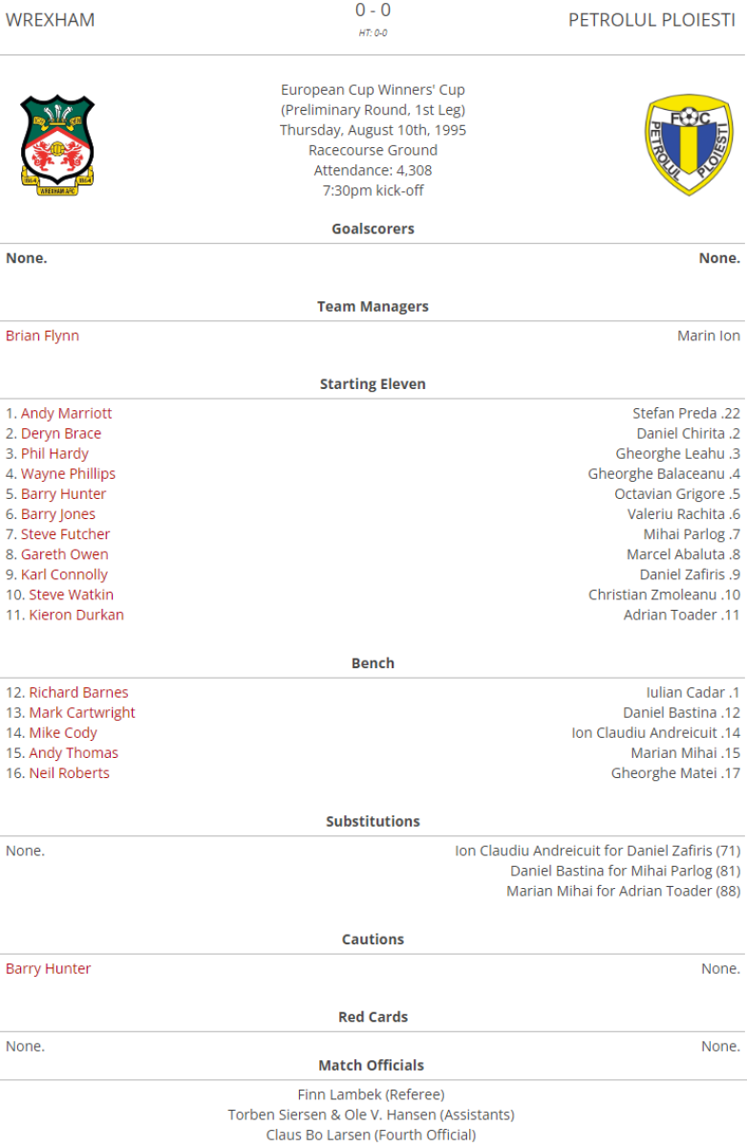Viewport: 747px width, 1147px height.
Task: Open Barry Hunter in Starting Eleven
Action: (63, 493)
